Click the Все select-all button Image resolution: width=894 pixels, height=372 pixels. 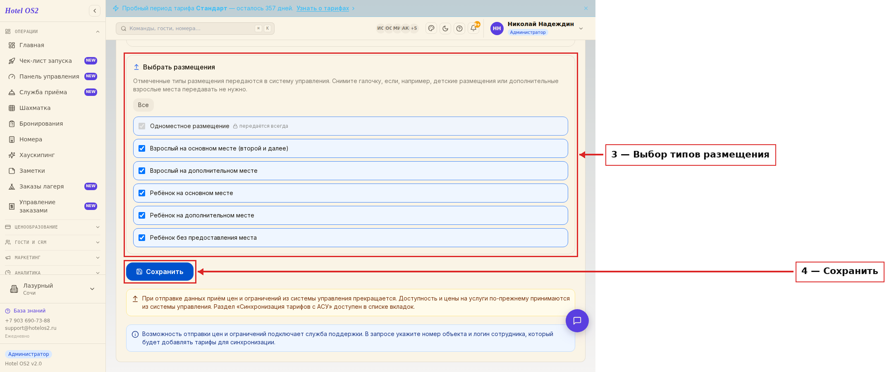143,105
